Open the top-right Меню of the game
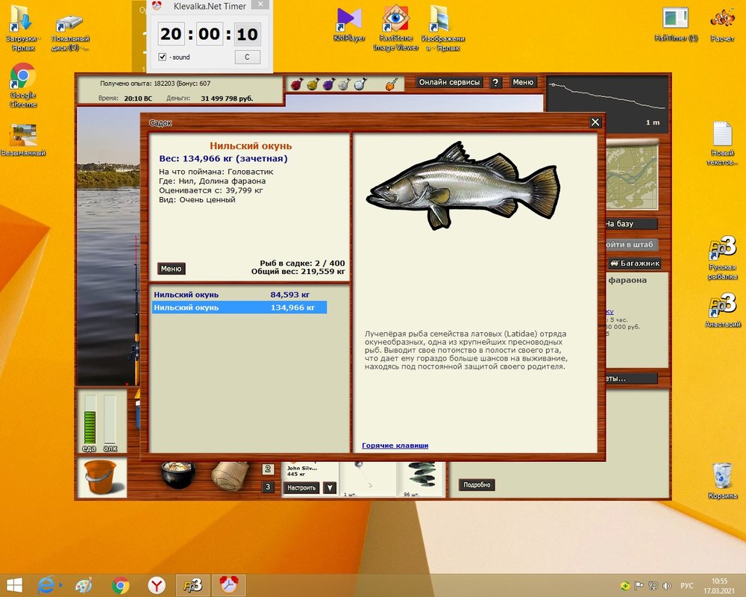 523,83
